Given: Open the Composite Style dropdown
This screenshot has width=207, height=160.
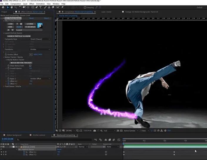Looking at the screenshot, I should tap(40, 39).
